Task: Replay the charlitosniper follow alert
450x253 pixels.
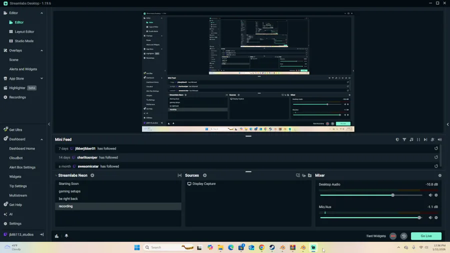Action: [436, 157]
